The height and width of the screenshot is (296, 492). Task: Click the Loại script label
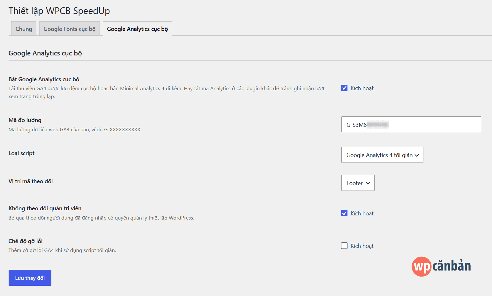[x=21, y=153]
